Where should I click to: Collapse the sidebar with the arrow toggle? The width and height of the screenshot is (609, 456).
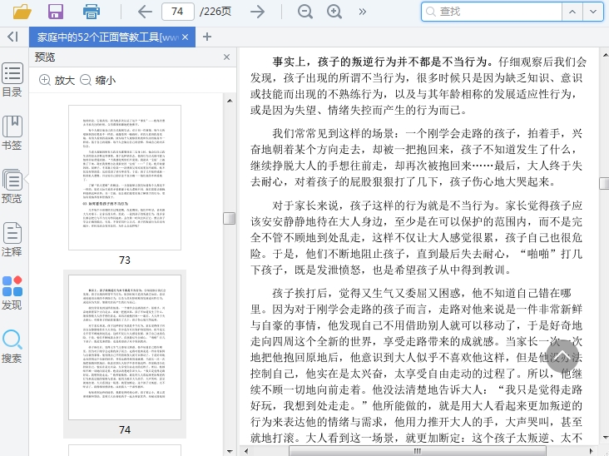tap(12, 37)
